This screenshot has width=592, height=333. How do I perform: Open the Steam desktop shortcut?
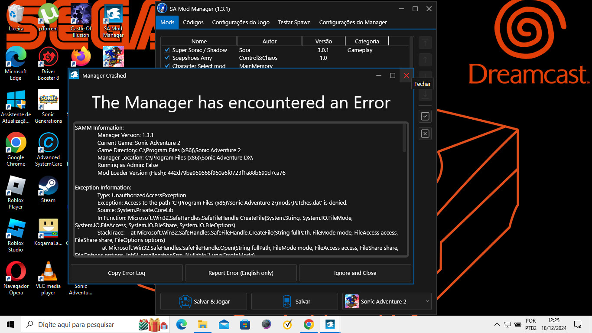[48, 187]
